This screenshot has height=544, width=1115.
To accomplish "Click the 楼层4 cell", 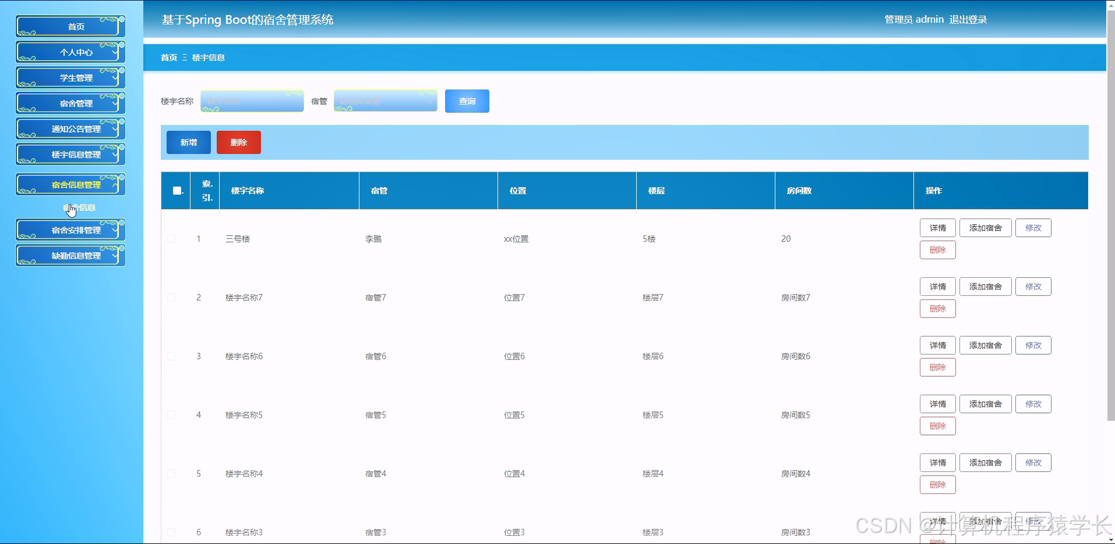I will [653, 474].
